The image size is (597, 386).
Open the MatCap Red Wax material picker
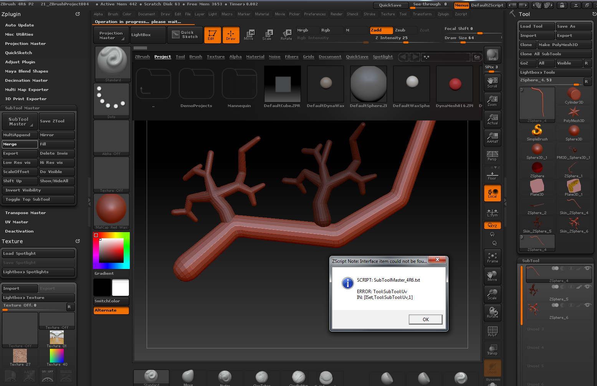[112, 211]
